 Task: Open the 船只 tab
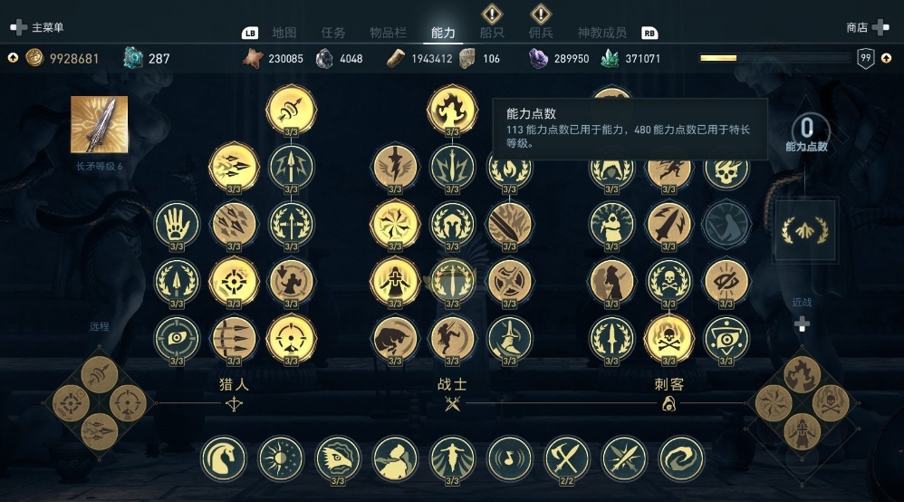[x=492, y=33]
